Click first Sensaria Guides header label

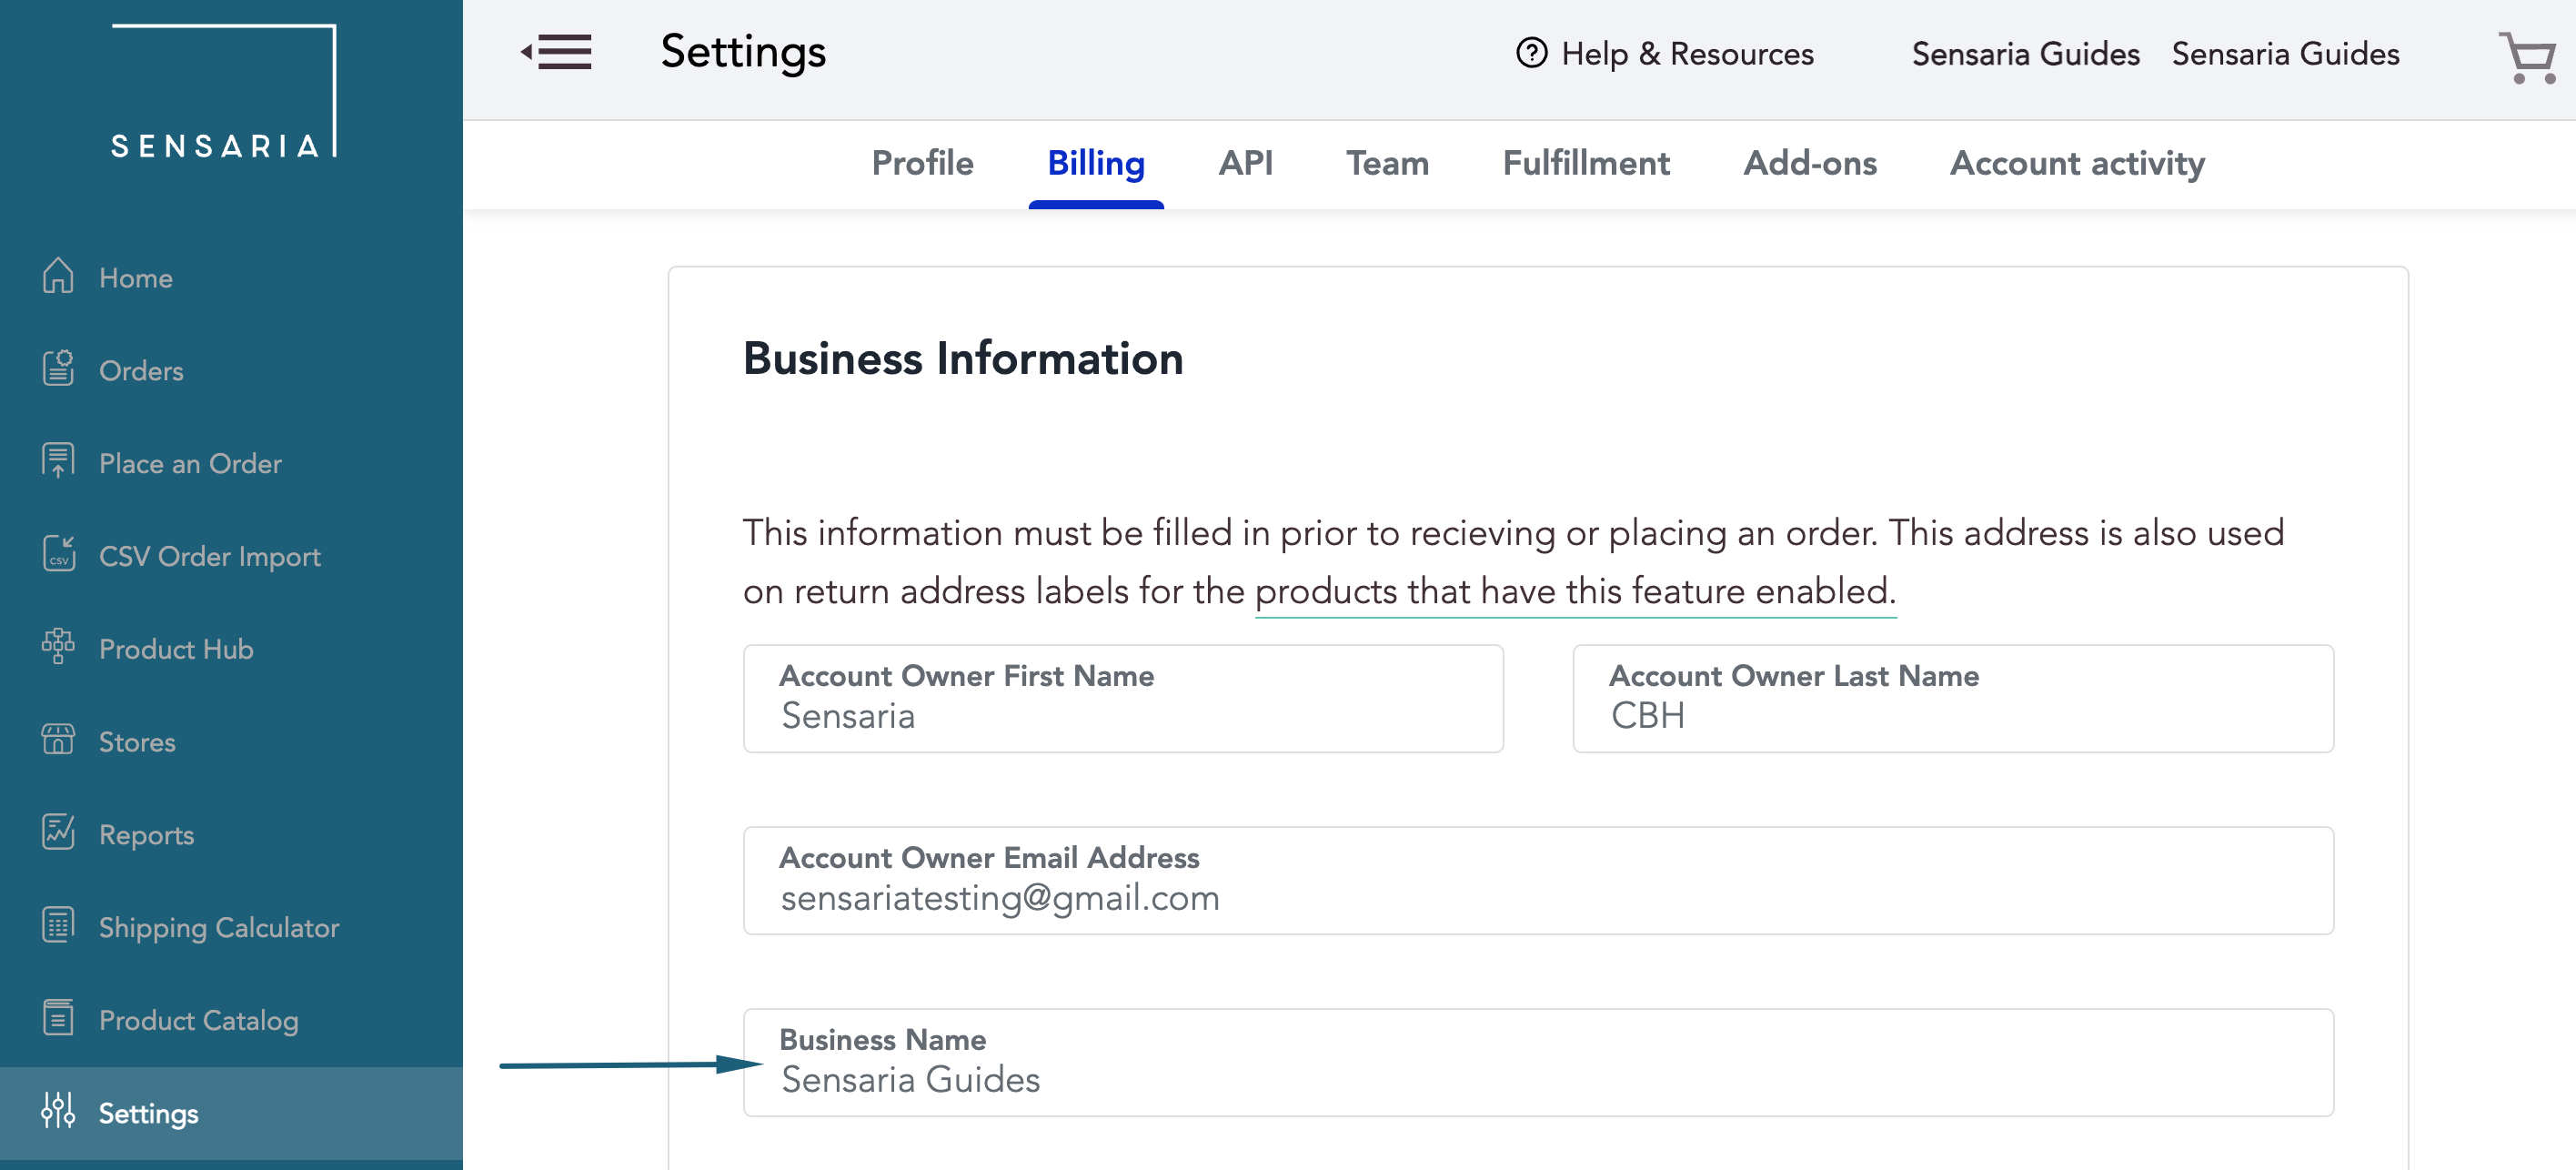pyautogui.click(x=2025, y=54)
